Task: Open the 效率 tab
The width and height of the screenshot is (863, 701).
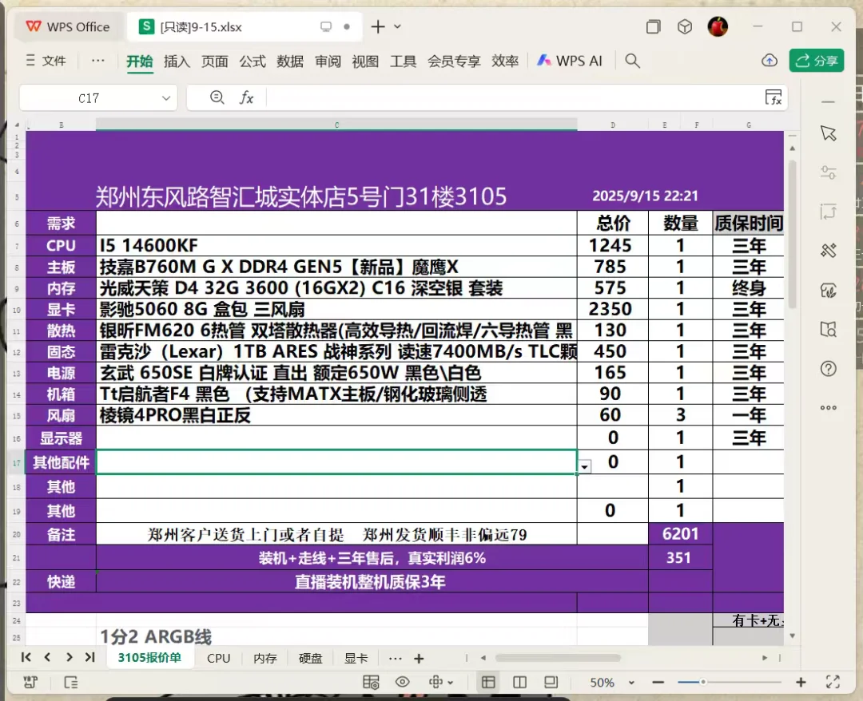Action: (505, 61)
